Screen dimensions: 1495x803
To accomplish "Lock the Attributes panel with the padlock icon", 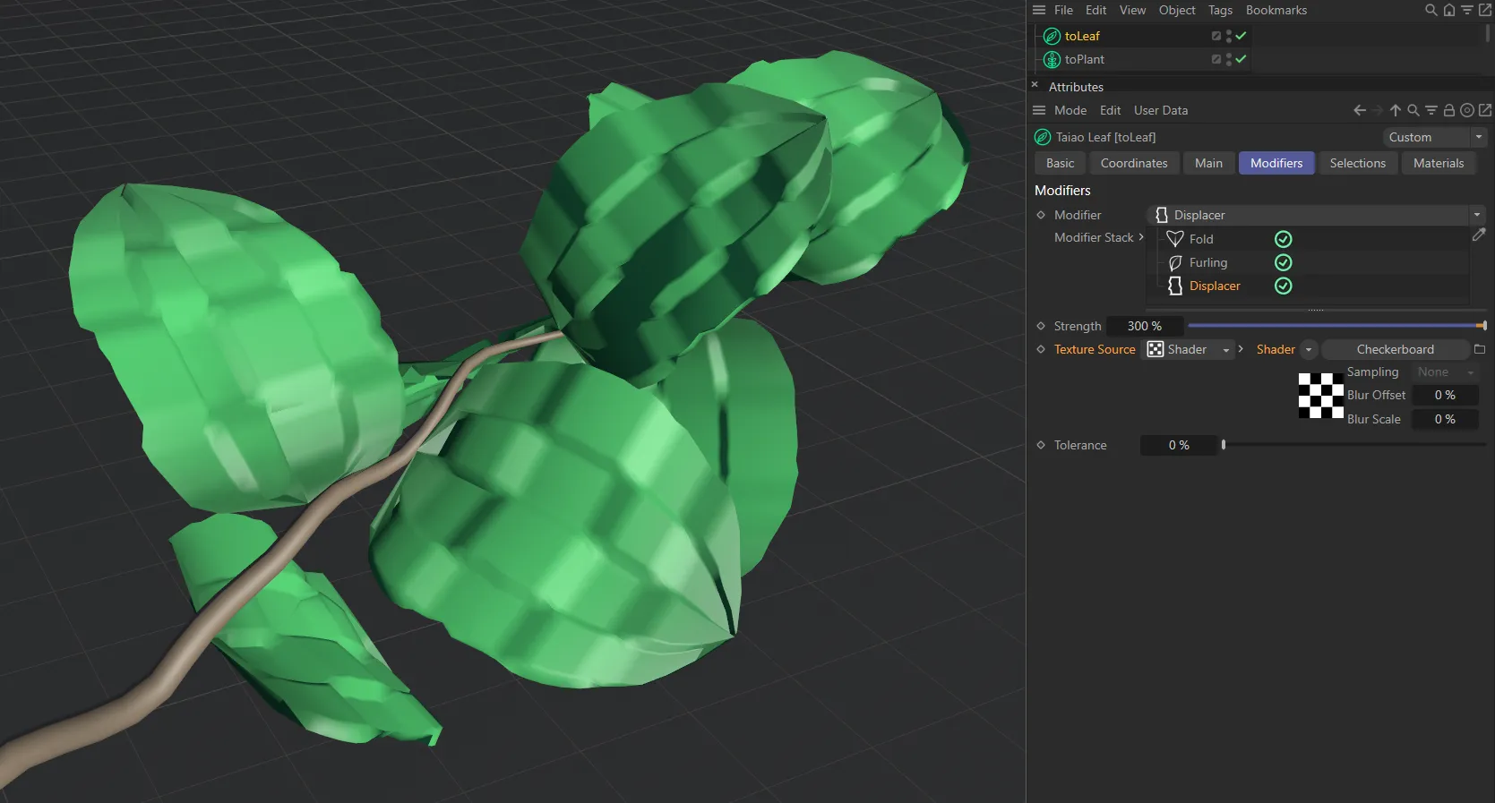I will [x=1449, y=110].
